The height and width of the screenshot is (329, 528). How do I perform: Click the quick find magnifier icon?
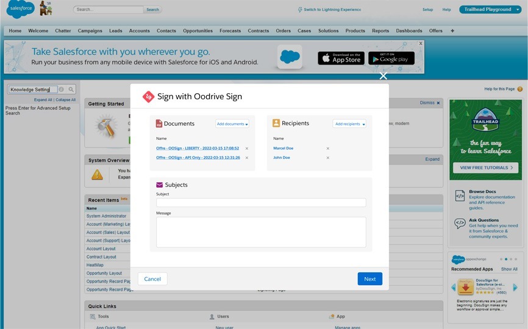[71, 90]
